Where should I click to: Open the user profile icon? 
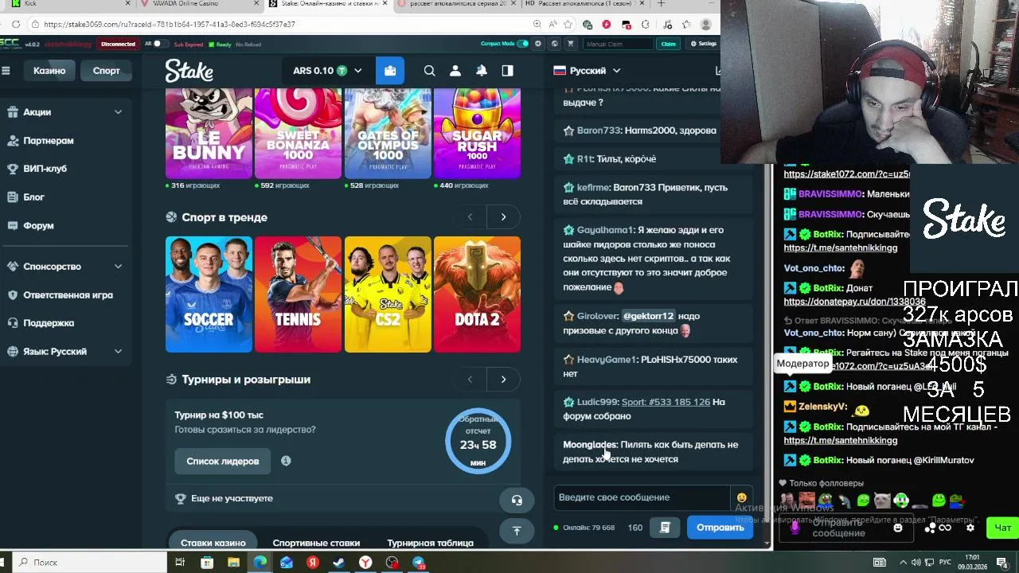[455, 71]
